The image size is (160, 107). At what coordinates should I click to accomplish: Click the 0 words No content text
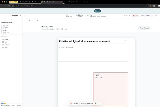[66, 47]
